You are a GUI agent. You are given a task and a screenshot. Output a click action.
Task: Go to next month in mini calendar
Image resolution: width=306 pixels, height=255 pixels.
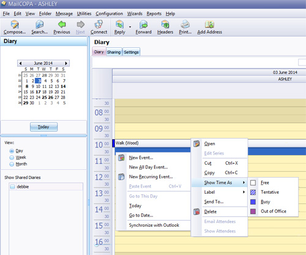pyautogui.click(x=66, y=63)
